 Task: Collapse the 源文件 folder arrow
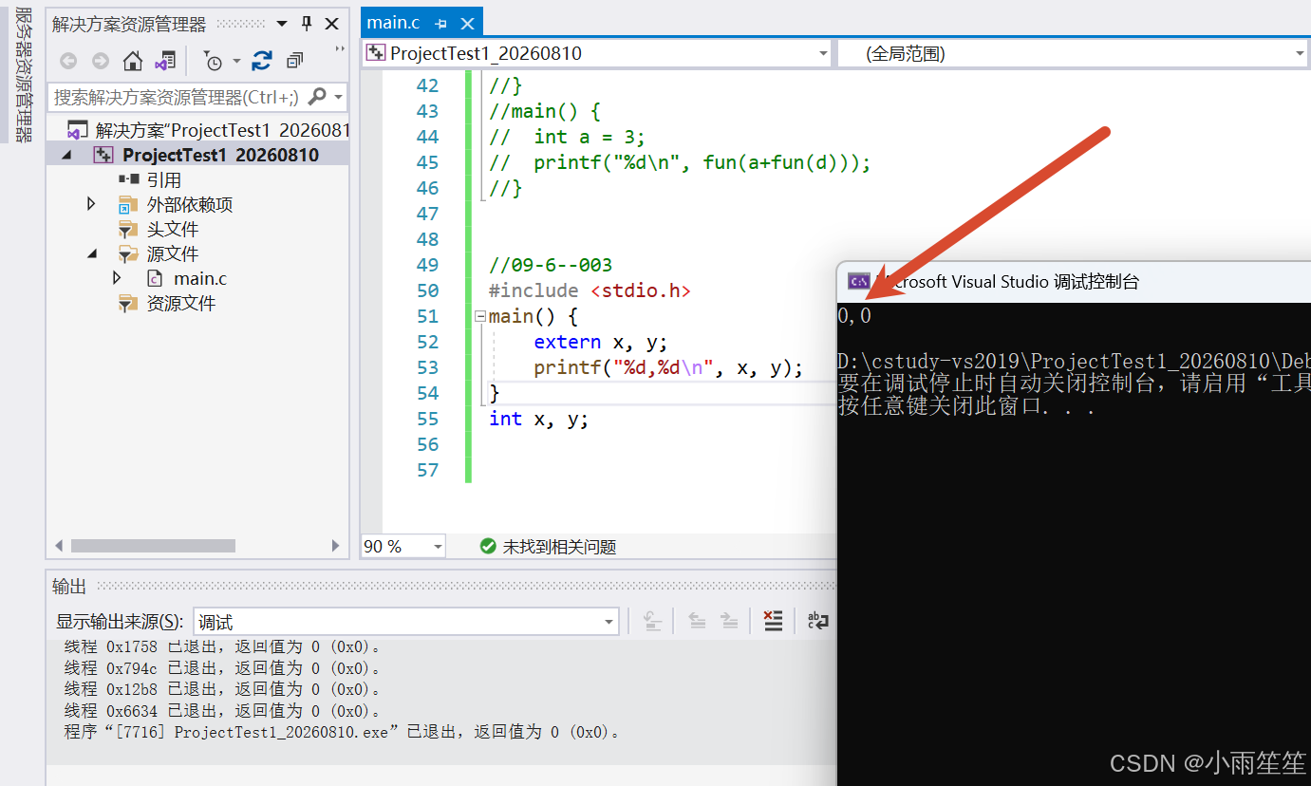[92, 253]
